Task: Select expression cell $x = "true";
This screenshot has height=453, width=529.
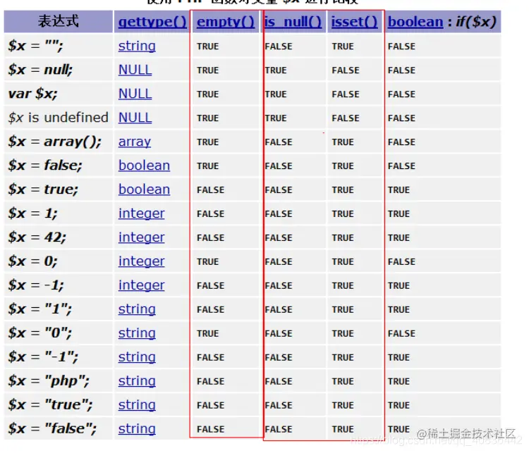Action: pyautogui.click(x=59, y=405)
